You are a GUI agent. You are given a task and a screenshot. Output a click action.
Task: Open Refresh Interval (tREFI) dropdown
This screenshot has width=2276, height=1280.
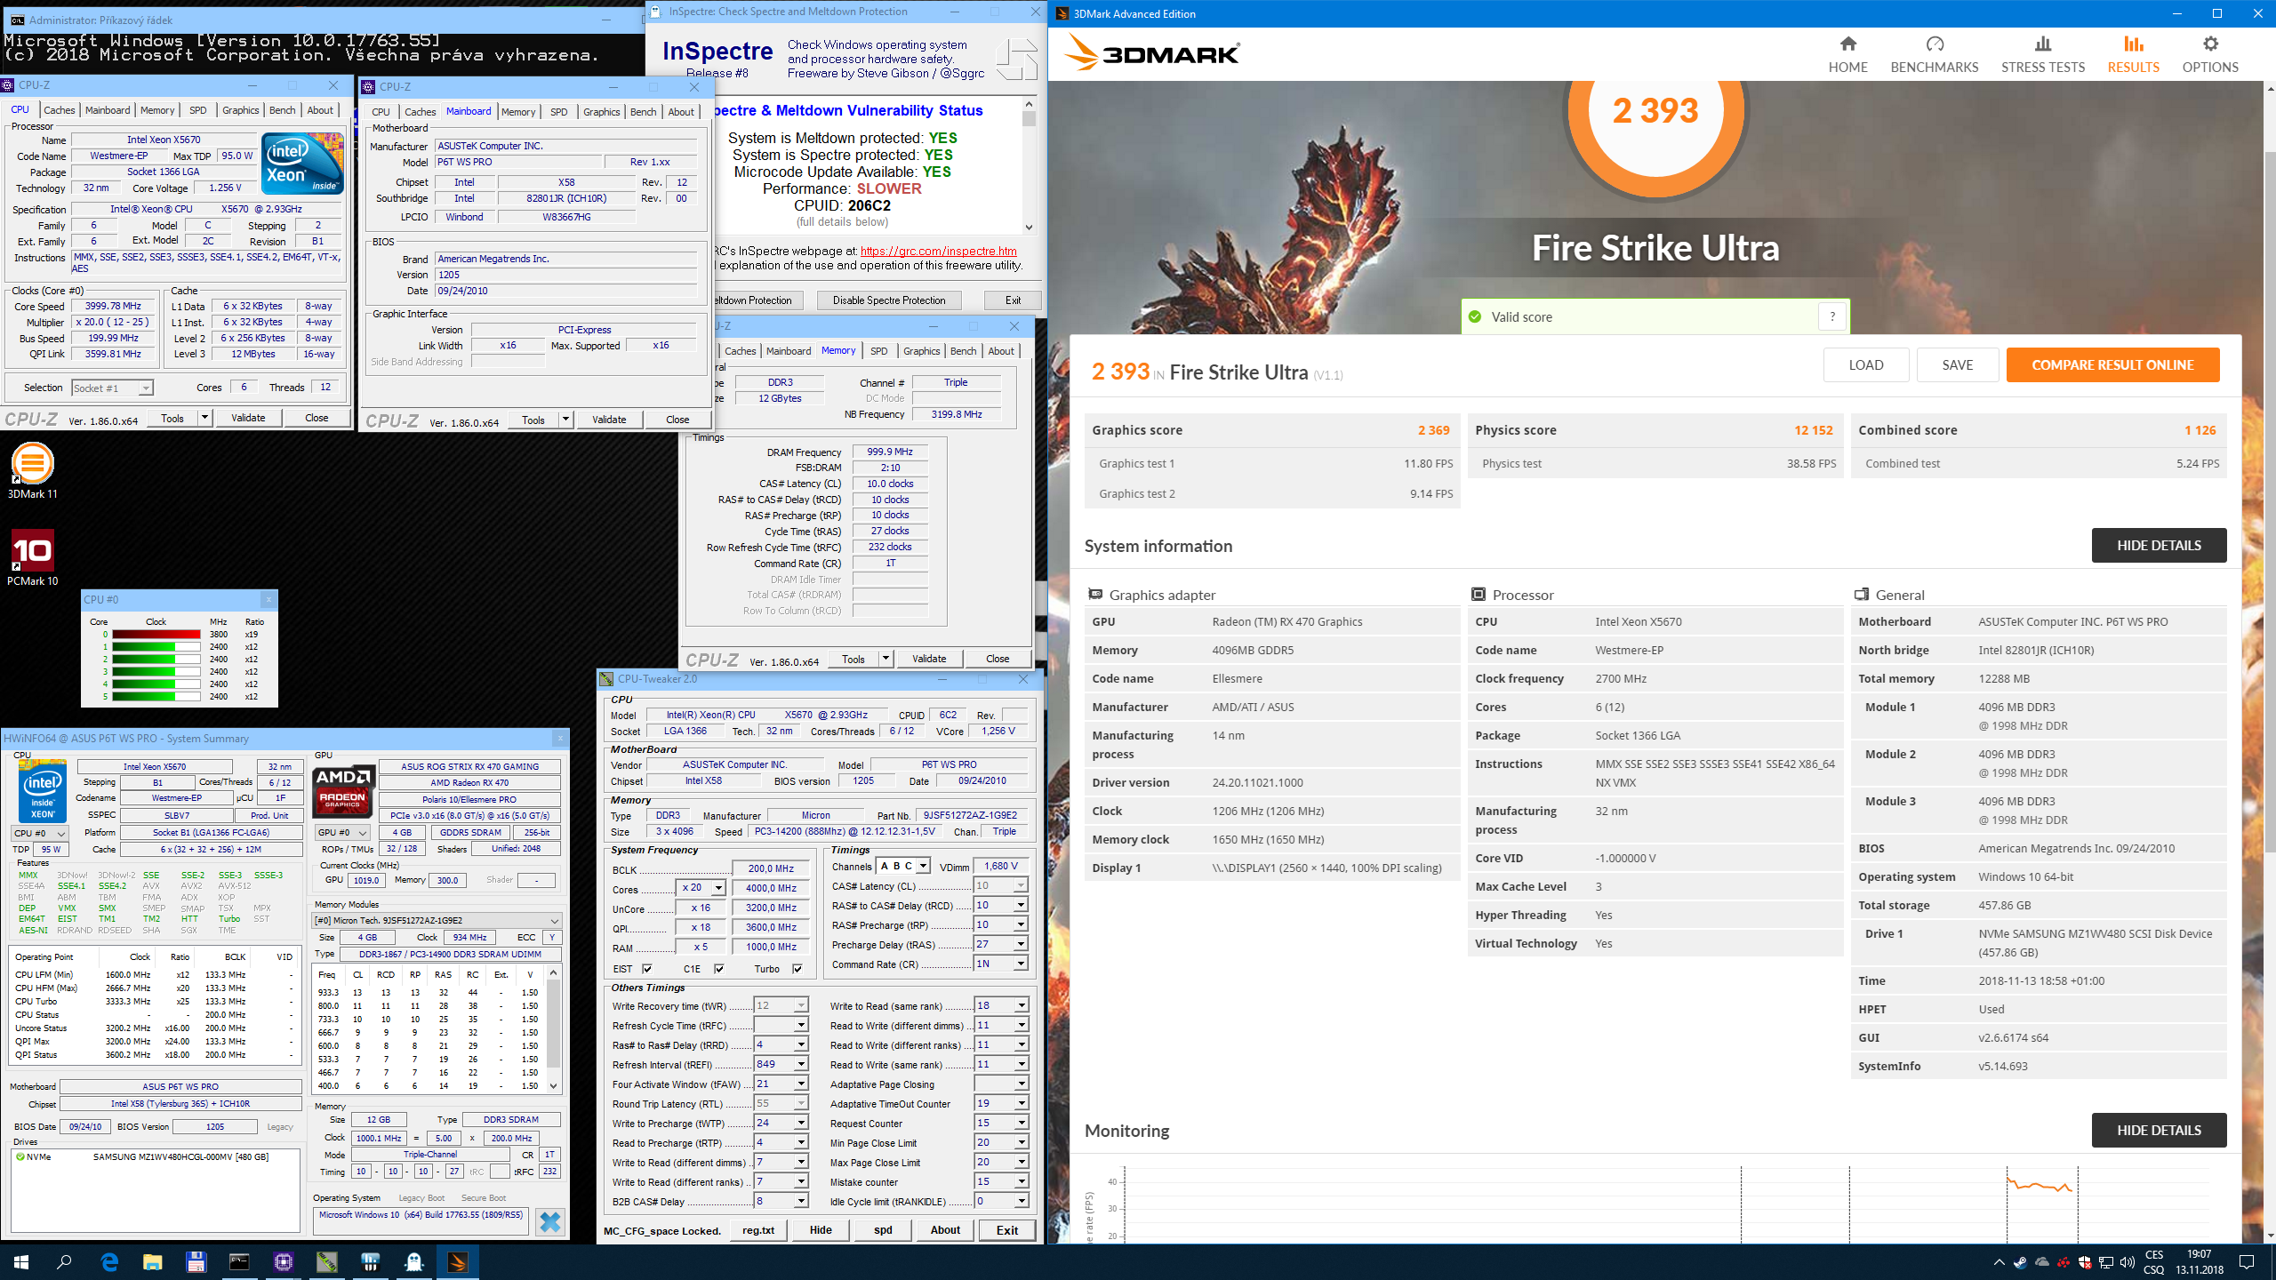(801, 1064)
